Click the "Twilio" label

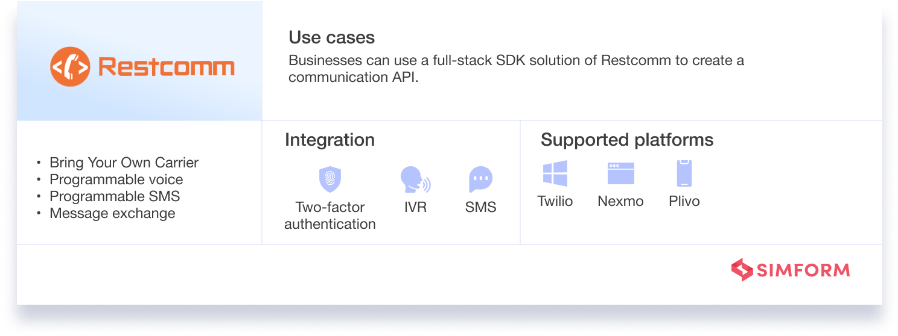[x=555, y=201]
